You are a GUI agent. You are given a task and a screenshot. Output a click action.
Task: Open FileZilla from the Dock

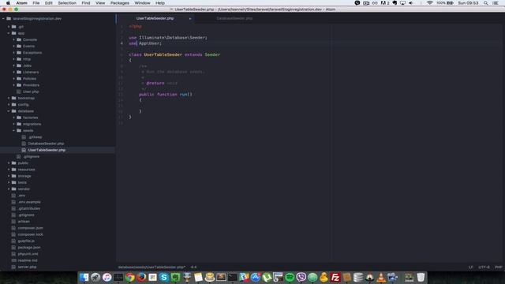tap(335, 277)
